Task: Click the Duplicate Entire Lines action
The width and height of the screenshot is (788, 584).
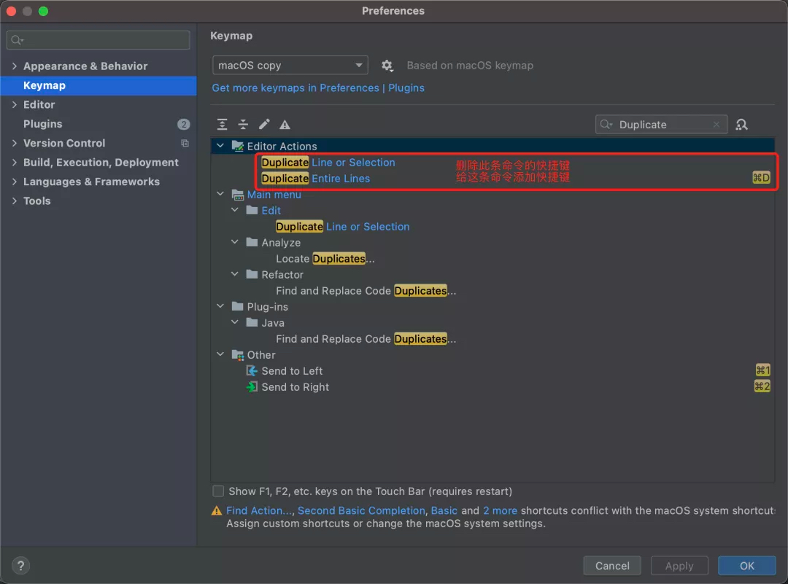Action: [316, 179]
